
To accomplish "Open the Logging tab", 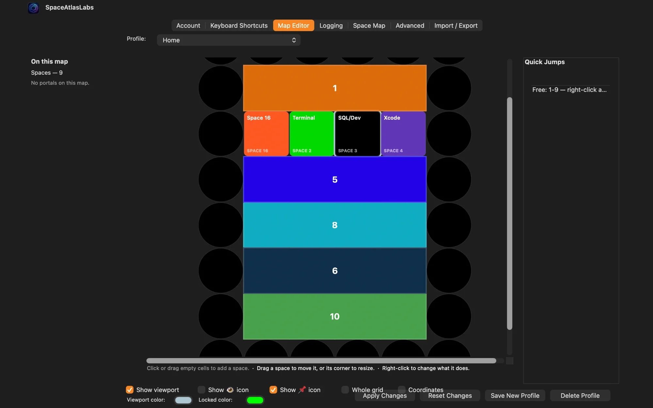I will coord(331,25).
